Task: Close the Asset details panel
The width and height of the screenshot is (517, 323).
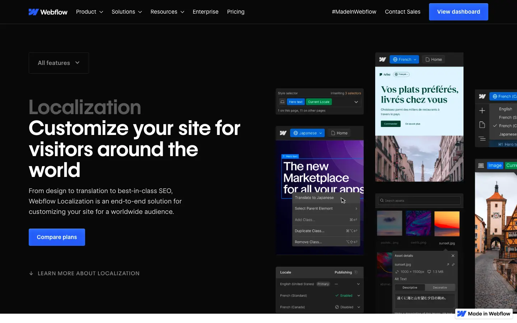Action: pyautogui.click(x=453, y=256)
